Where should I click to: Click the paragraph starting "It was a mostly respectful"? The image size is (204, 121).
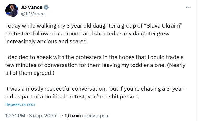pos(95,93)
